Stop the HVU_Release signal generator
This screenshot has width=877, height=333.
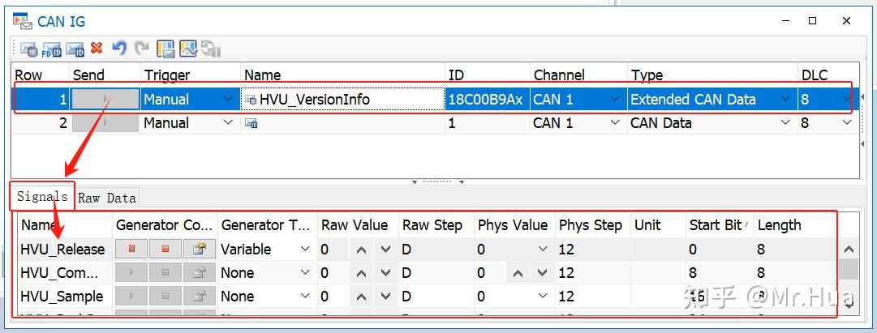pos(166,250)
